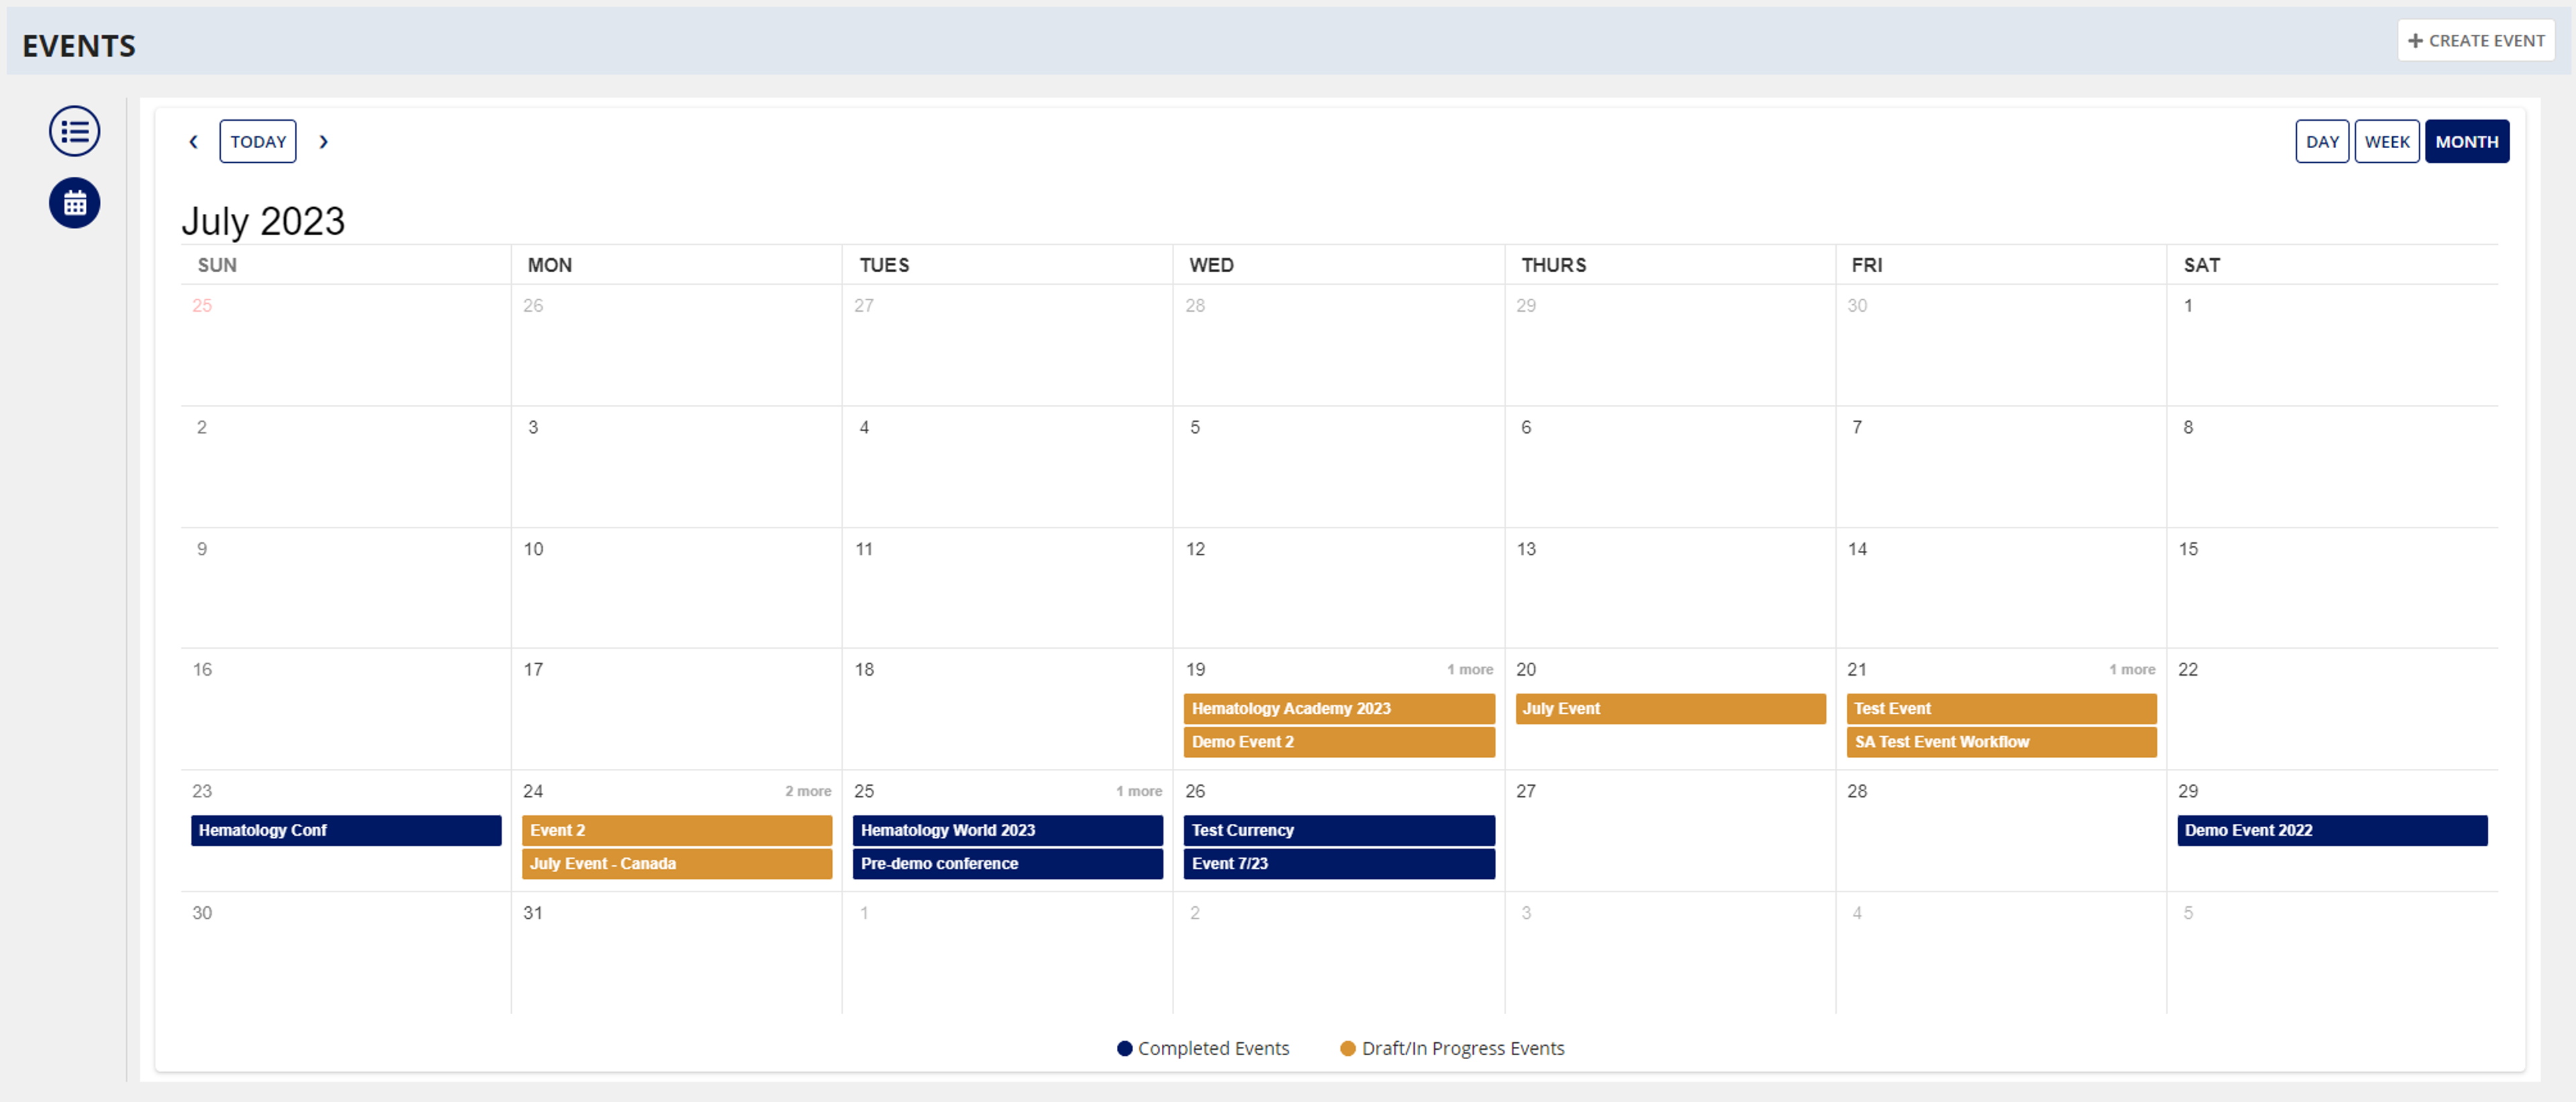Switch to the list view icon
Screen dimensions: 2576x1102
[74, 131]
